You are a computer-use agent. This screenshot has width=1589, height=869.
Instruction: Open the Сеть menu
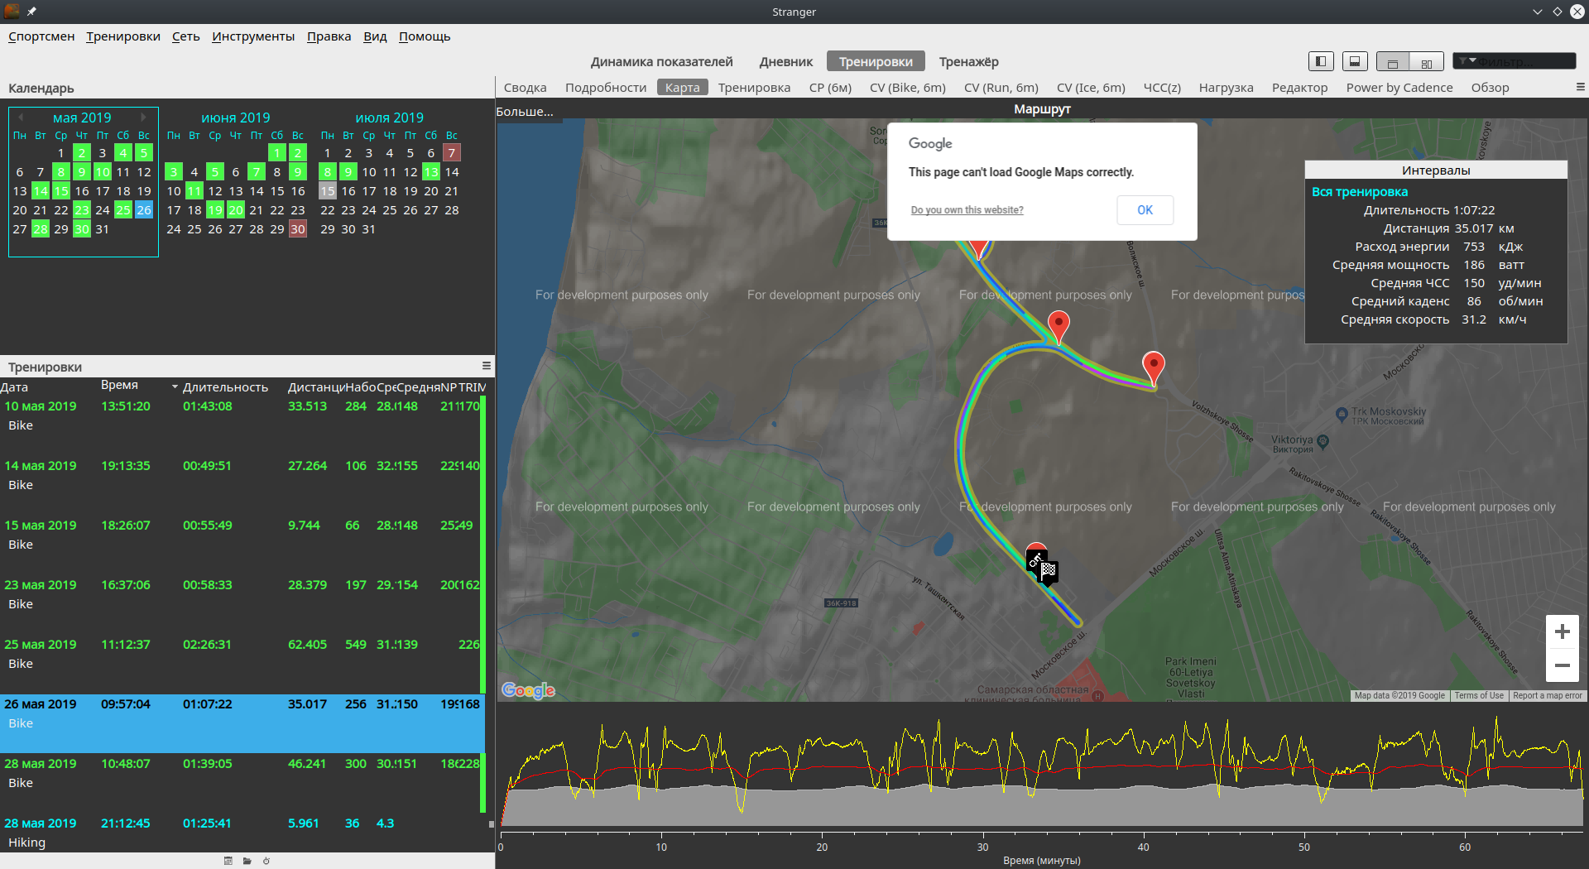186,36
